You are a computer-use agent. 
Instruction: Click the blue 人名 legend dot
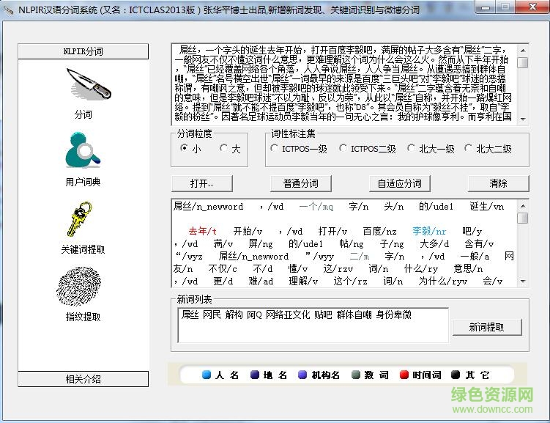point(207,375)
